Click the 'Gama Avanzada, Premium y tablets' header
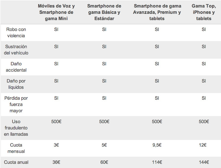 point(157,12)
